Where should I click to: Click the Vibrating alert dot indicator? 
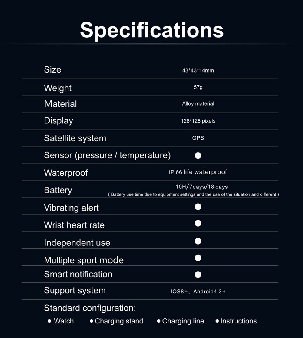click(x=198, y=207)
